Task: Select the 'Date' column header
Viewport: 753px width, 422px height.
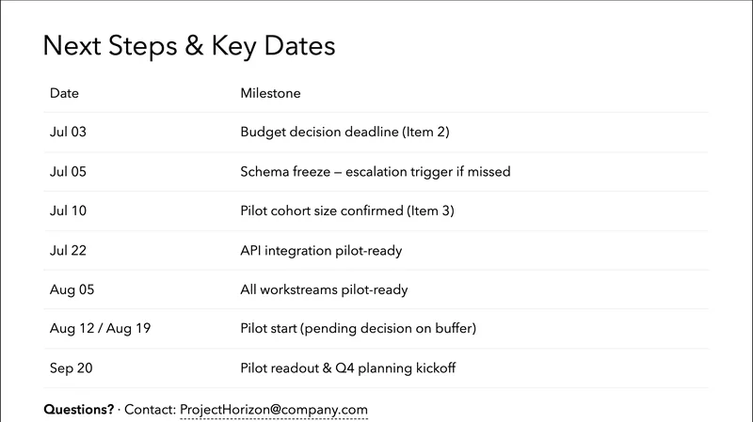Action: pyautogui.click(x=64, y=93)
